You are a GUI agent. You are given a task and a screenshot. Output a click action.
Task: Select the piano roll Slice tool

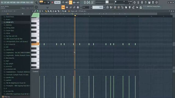[x=58, y=11]
